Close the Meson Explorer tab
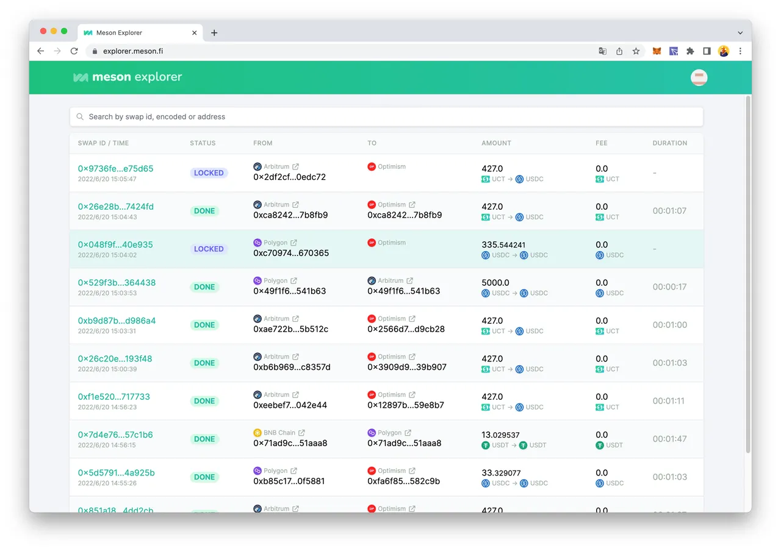 coord(195,33)
